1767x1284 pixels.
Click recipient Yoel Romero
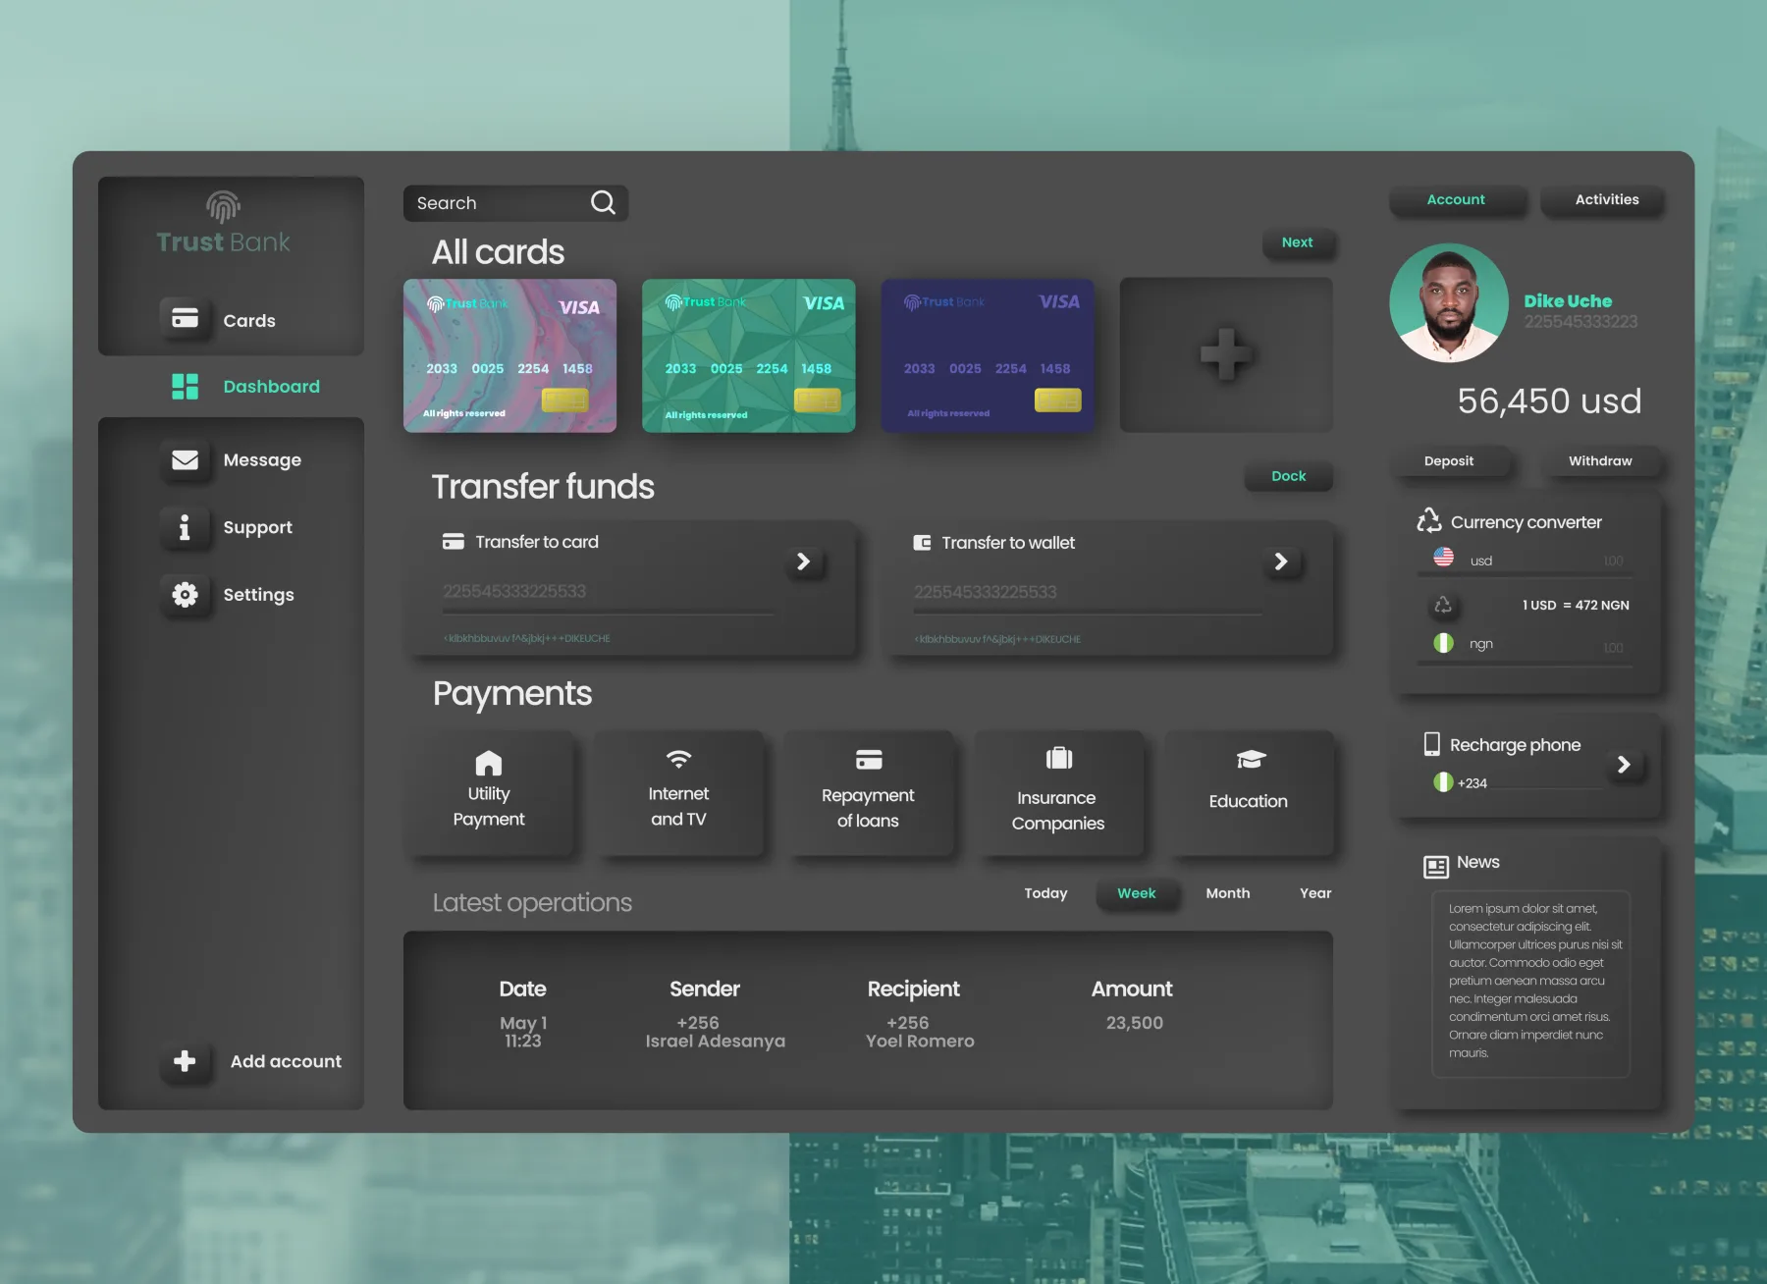[920, 1041]
